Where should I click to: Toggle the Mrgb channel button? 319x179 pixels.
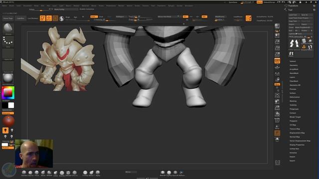(68, 17)
